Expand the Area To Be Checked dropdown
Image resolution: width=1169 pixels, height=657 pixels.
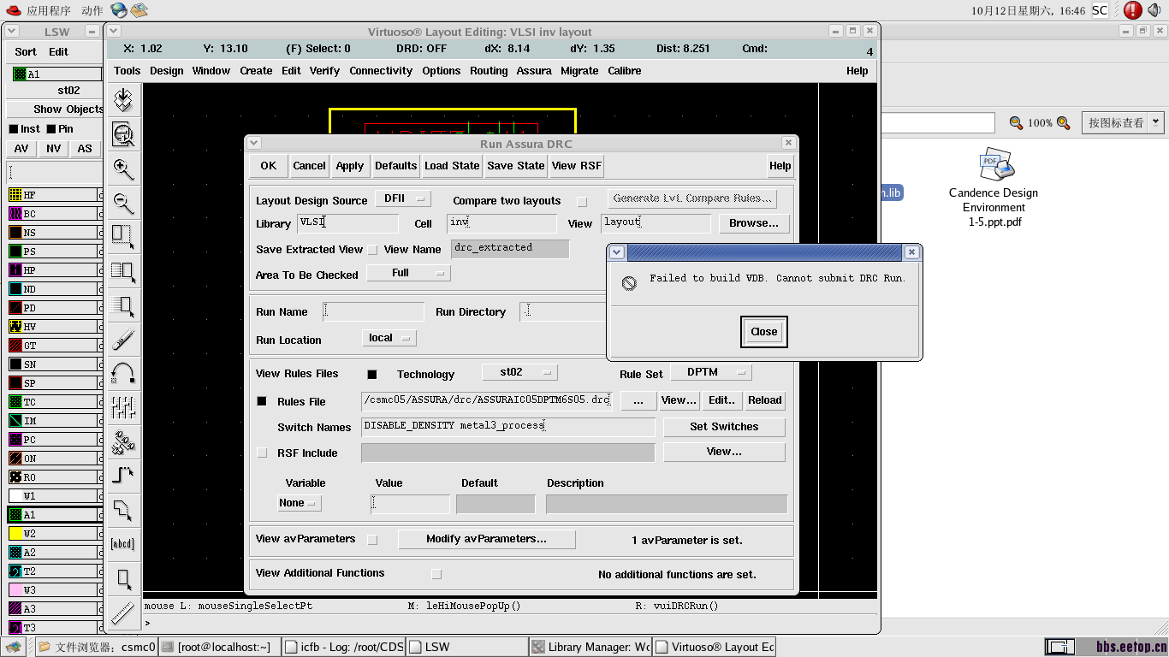[408, 273]
